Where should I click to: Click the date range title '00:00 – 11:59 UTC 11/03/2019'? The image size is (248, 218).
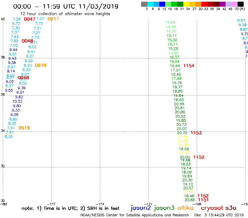[x=66, y=6]
